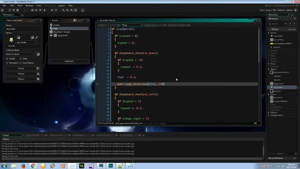This screenshot has height=169, width=300.
Task: Edit sprite resource icon in object panel
Action: pyautogui.click(x=32, y=38)
